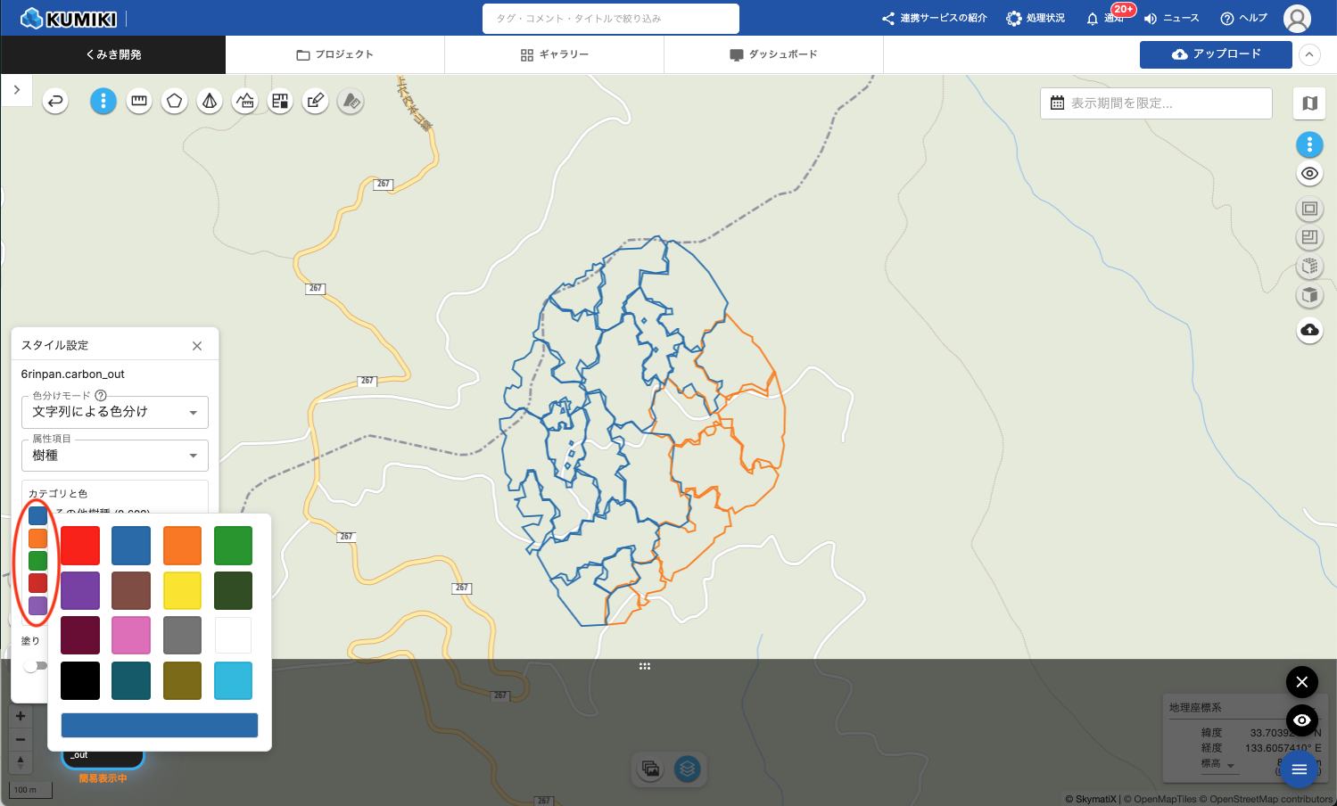Open the notifications bell icon
Screen dimensions: 1337x806
(x=1092, y=19)
